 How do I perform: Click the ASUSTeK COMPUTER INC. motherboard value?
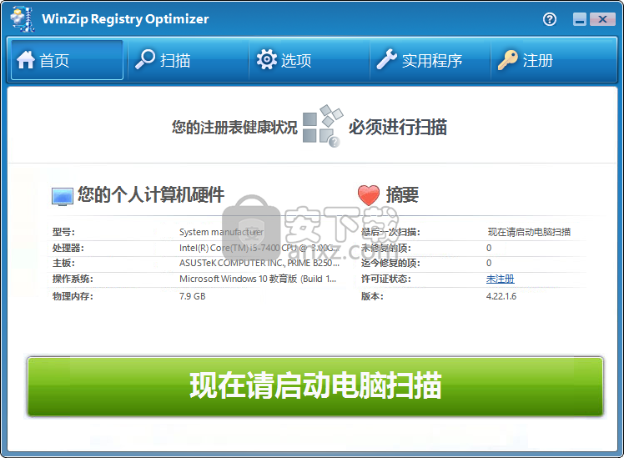click(x=259, y=263)
